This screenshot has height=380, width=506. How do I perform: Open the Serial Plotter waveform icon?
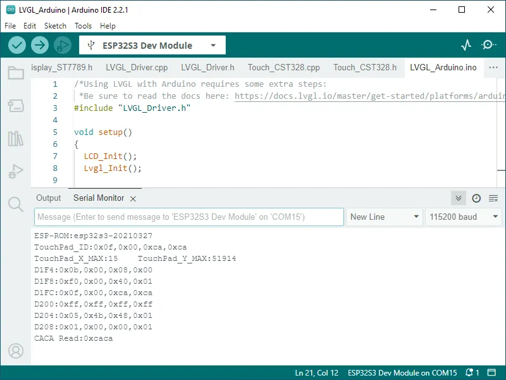point(466,45)
